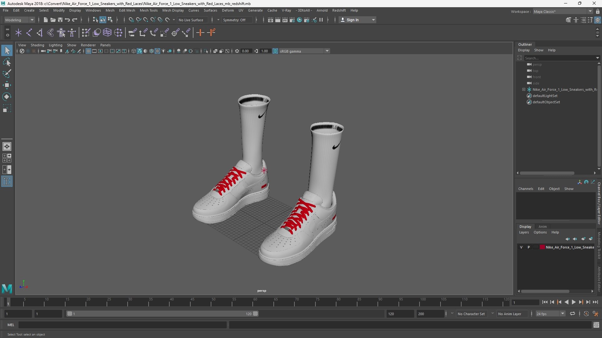The width and height of the screenshot is (602, 338).
Task: Toggle playback P box of Nike layer
Action: point(529,247)
